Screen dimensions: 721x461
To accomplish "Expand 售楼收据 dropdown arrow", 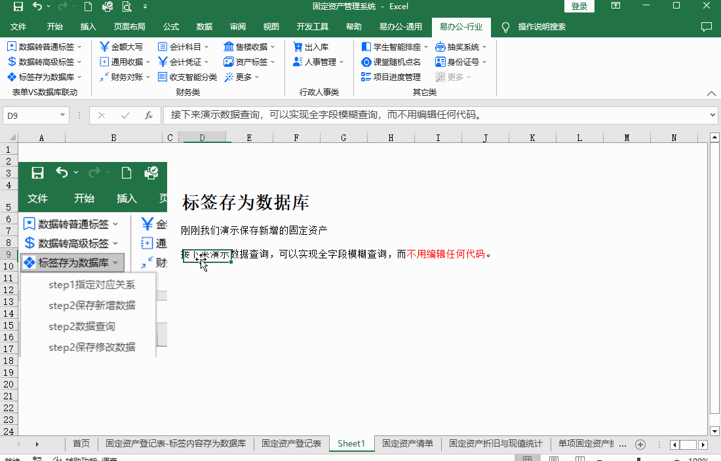I will click(x=273, y=47).
